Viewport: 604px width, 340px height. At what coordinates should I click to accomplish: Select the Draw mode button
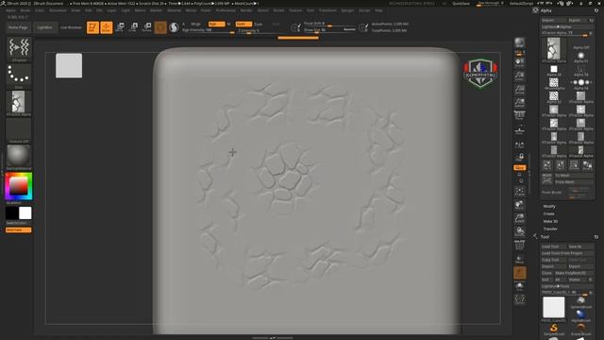click(x=107, y=27)
